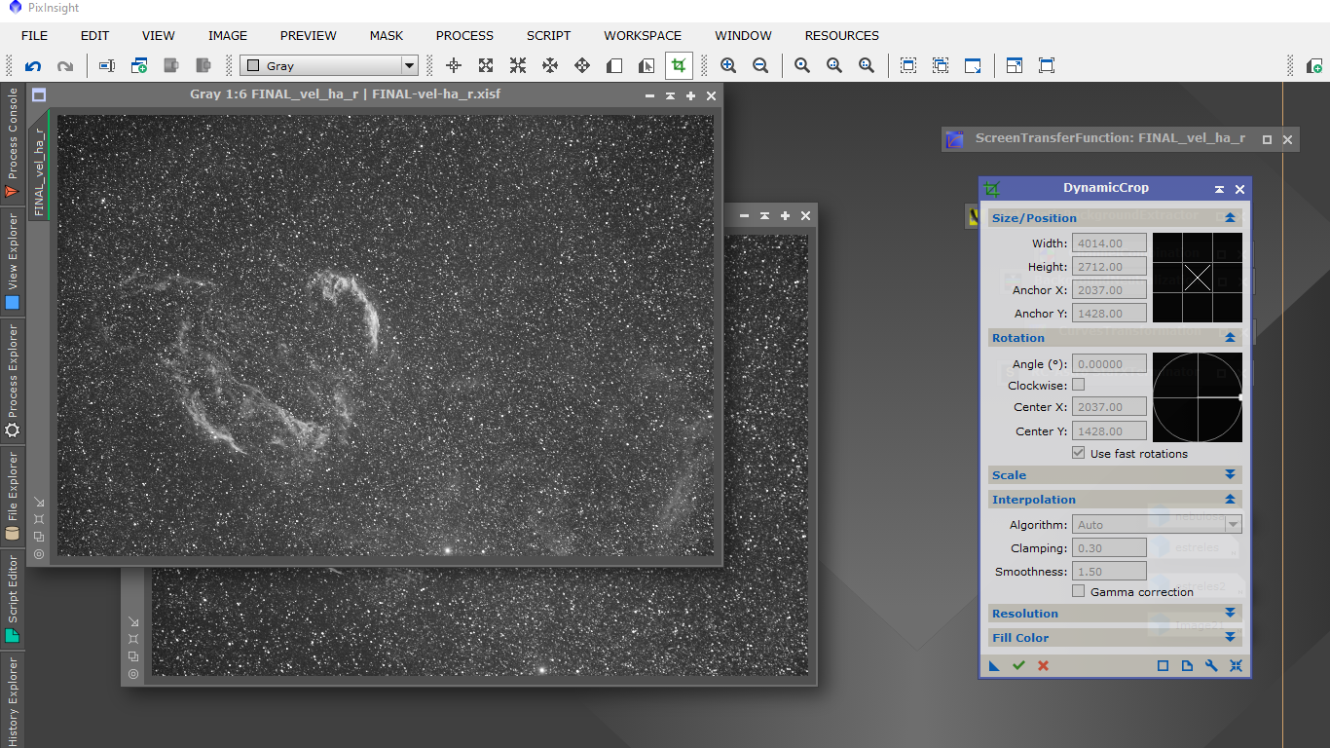Click the Angle (°) input field
This screenshot has height=748, width=1330.
pyautogui.click(x=1109, y=364)
